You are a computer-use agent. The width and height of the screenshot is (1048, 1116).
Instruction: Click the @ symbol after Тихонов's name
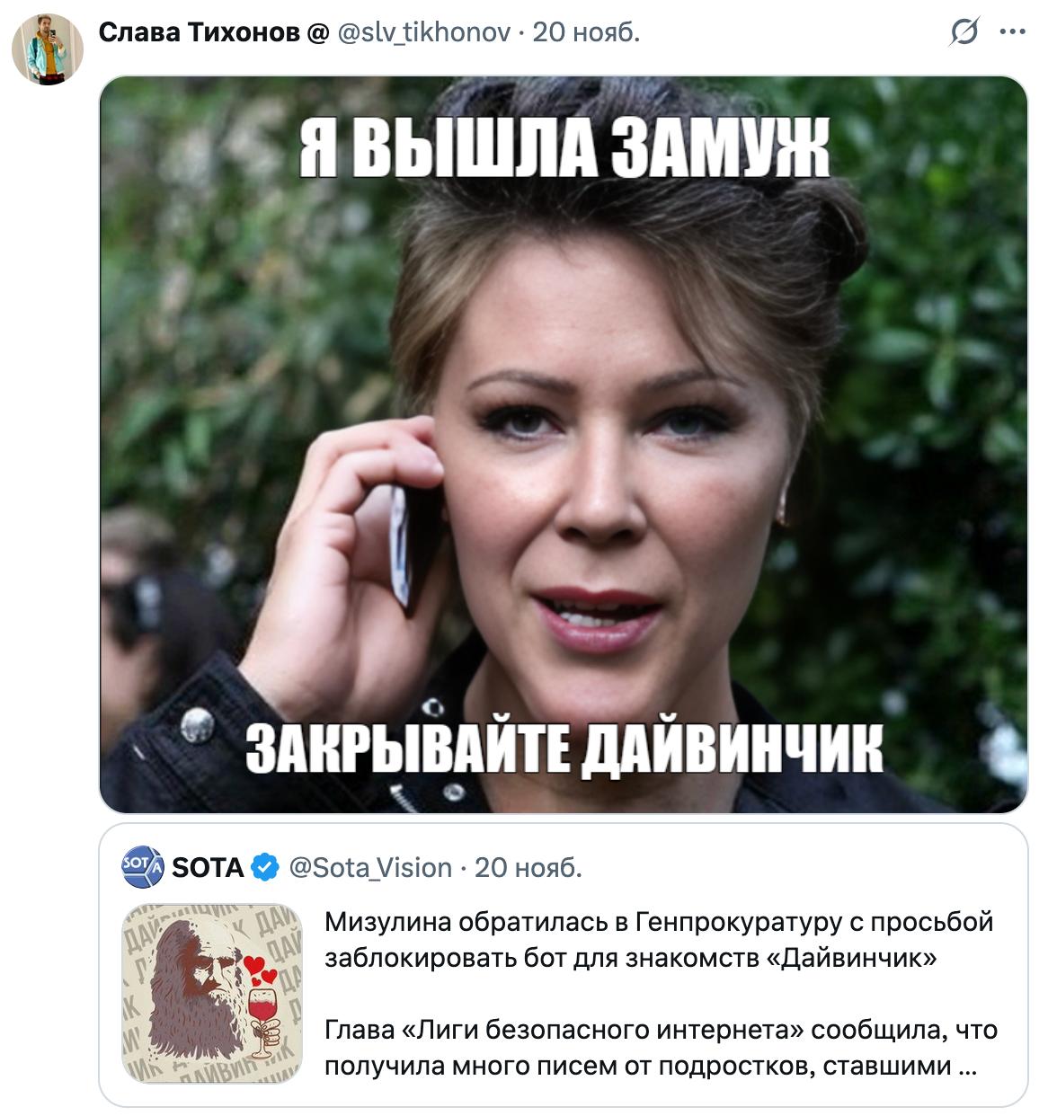point(318,33)
